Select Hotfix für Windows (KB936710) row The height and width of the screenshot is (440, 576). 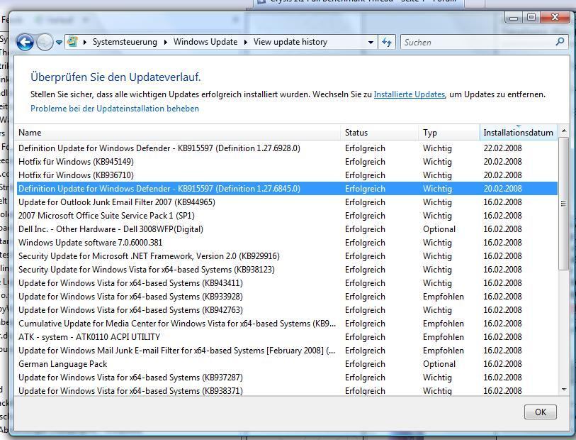[287, 175]
